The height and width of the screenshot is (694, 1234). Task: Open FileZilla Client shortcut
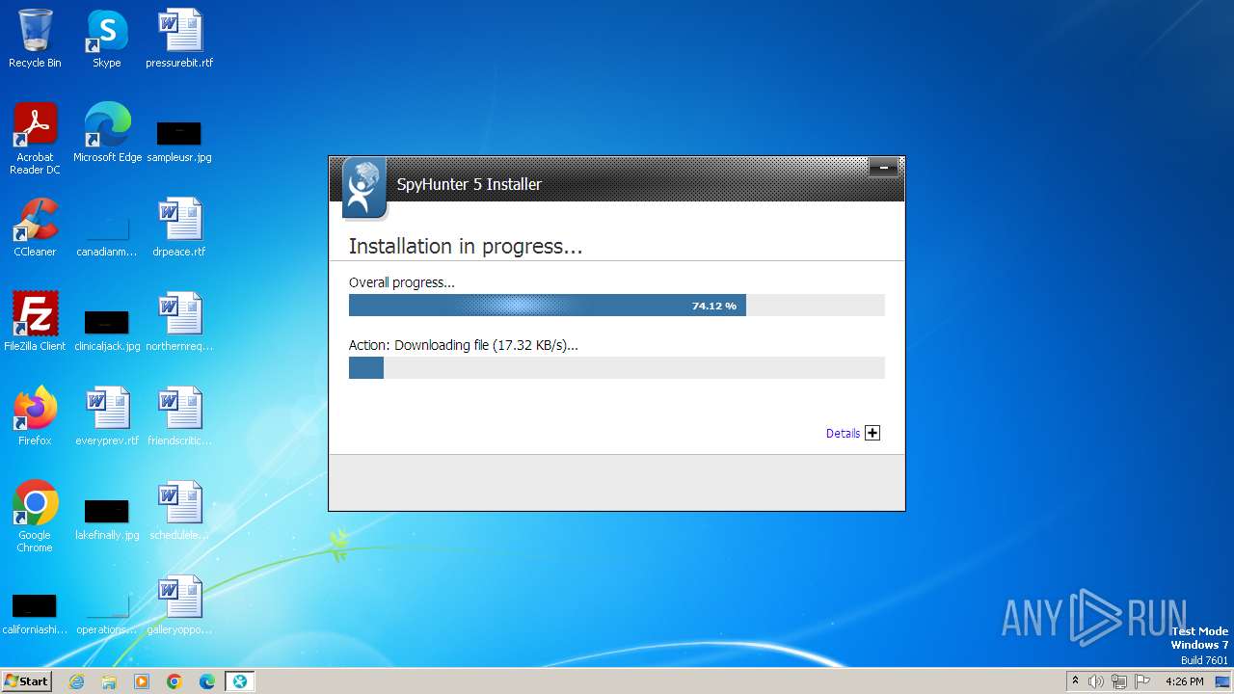tap(35, 322)
